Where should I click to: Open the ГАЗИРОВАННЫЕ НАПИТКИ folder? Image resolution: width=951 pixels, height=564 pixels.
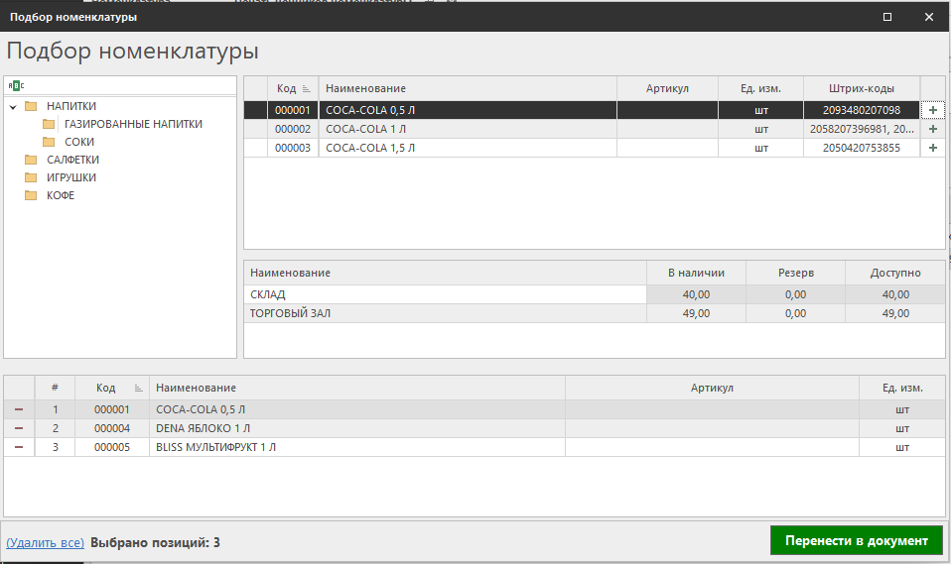[x=133, y=124]
